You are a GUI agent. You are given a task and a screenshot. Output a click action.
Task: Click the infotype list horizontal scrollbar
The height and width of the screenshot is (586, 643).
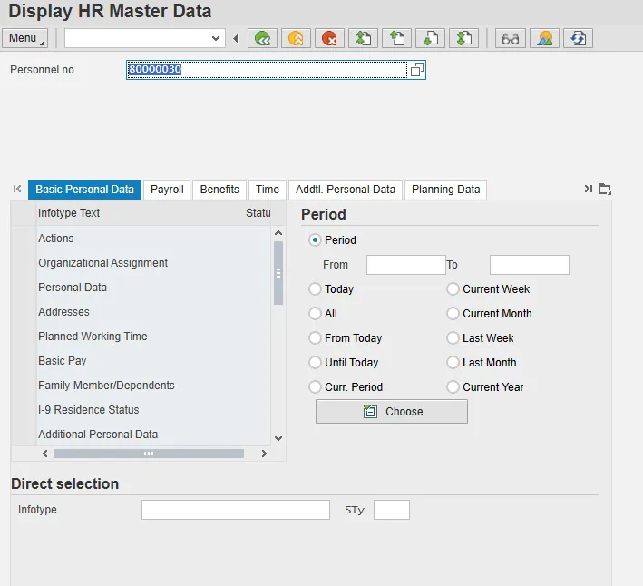(149, 453)
